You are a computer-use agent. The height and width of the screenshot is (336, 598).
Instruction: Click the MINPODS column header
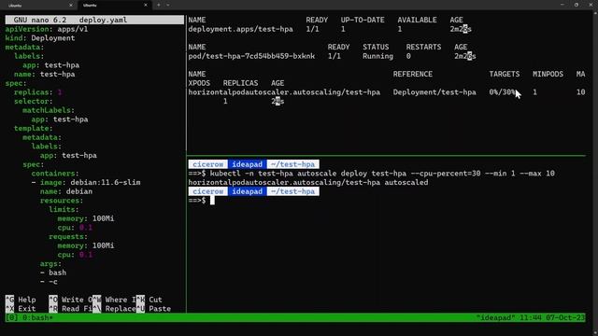coord(548,74)
